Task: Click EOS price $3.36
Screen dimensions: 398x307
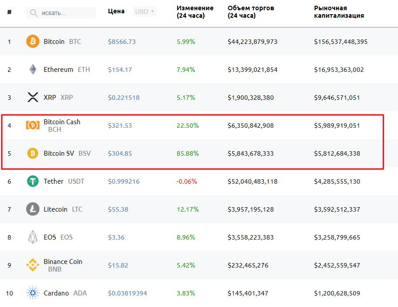Action: point(116,237)
